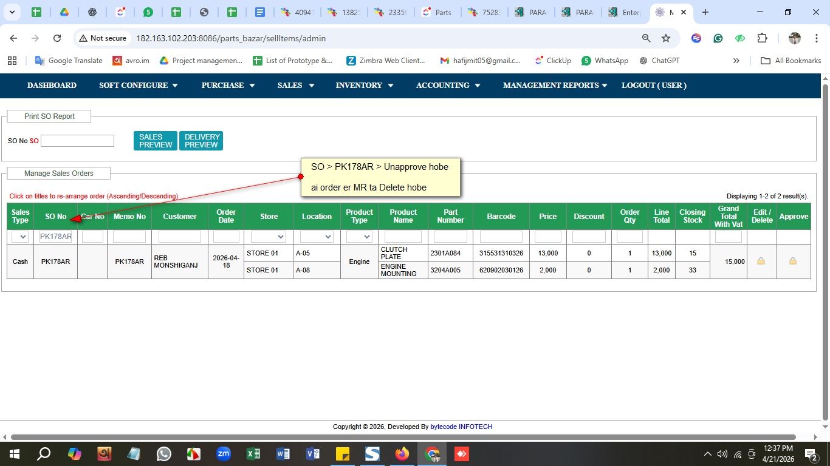Show more bookmarks with the overflow chevron

736,61
